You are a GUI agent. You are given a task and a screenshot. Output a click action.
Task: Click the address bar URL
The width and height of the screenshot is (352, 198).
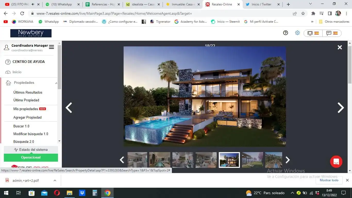pos(114,13)
